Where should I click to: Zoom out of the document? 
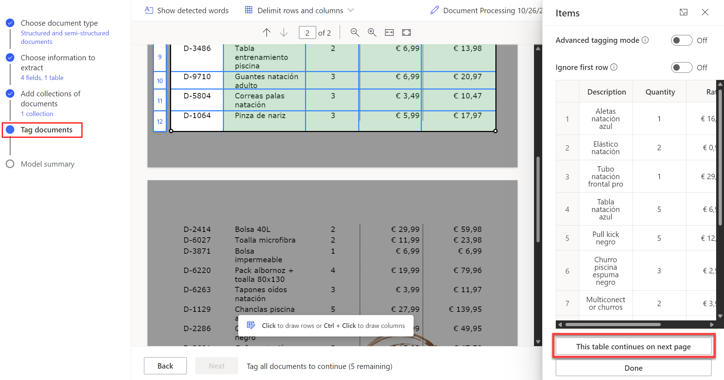coord(355,32)
